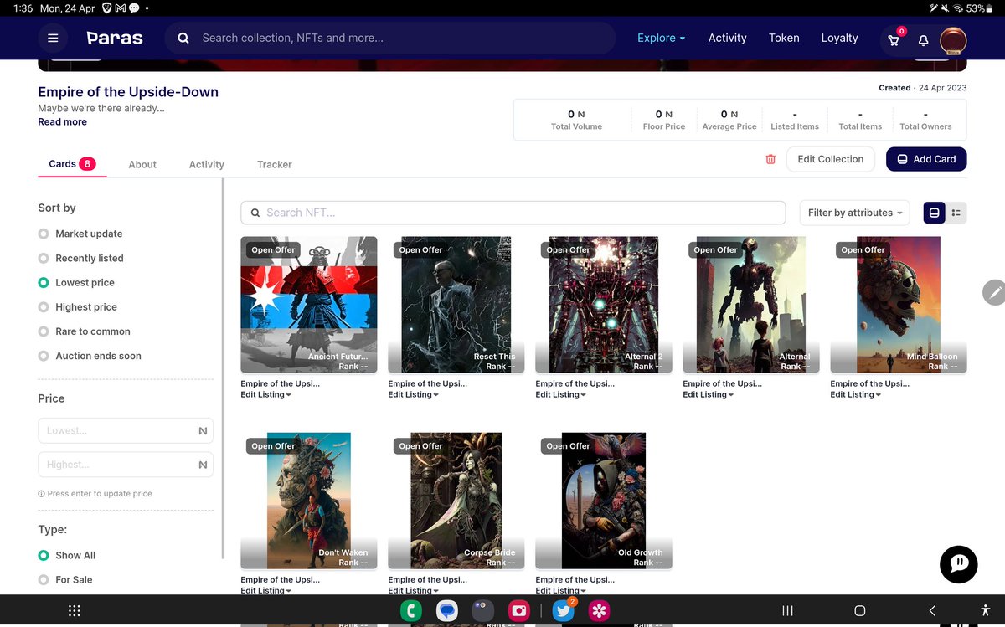This screenshot has height=627, width=1005.
Task: Expand the Explore dropdown
Action: tap(662, 38)
